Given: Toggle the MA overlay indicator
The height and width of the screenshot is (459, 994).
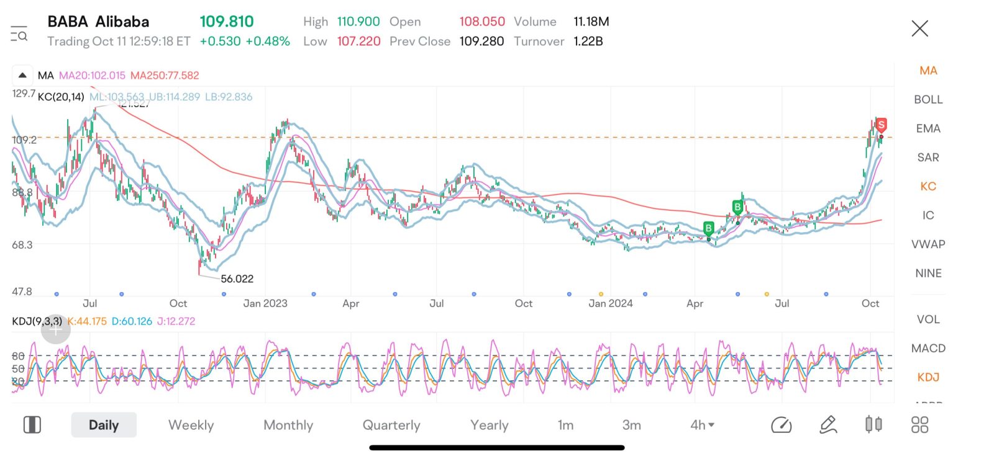Looking at the screenshot, I should click(x=928, y=71).
